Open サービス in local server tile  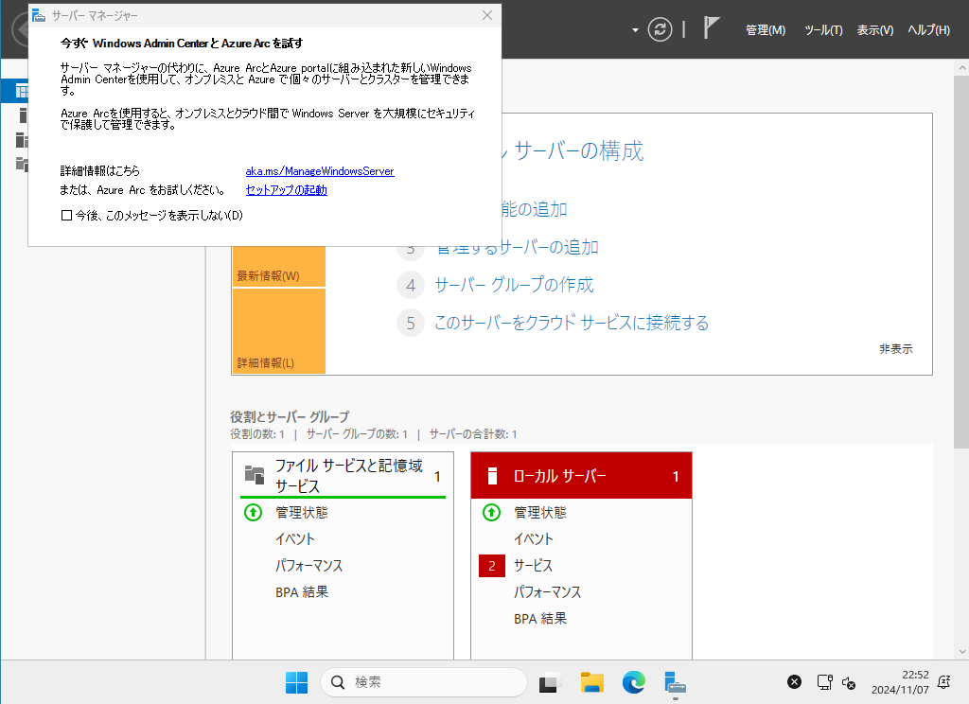[x=534, y=566]
